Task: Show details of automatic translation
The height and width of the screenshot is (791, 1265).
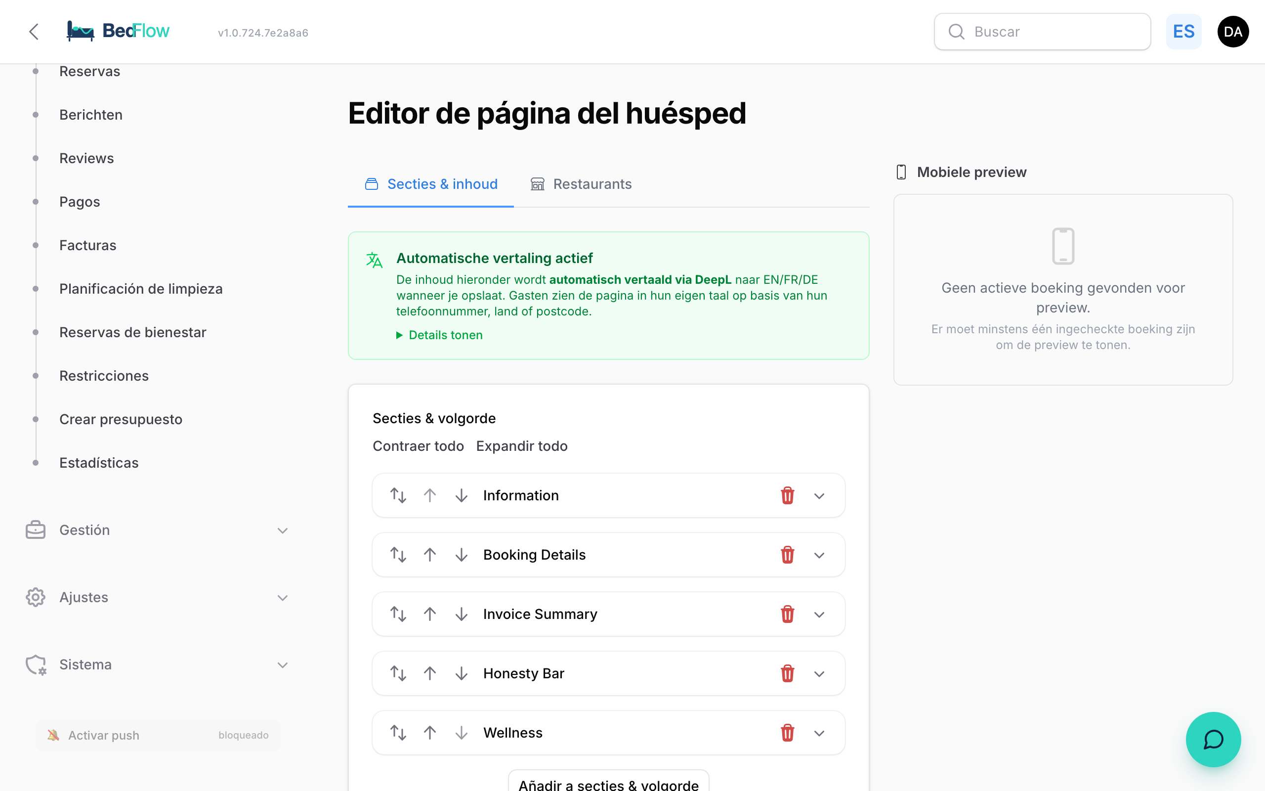Action: (x=439, y=335)
